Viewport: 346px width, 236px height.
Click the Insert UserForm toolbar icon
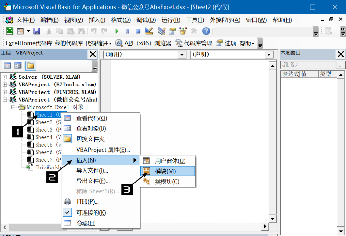(20, 31)
